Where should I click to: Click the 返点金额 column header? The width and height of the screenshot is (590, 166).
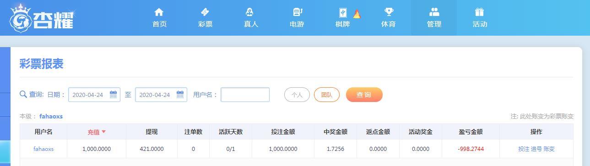pos(378,132)
